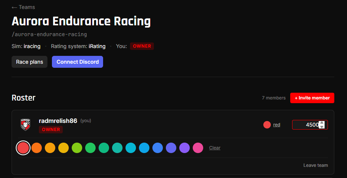347x178 pixels.
Task: Open Race plans
Action: (30, 62)
